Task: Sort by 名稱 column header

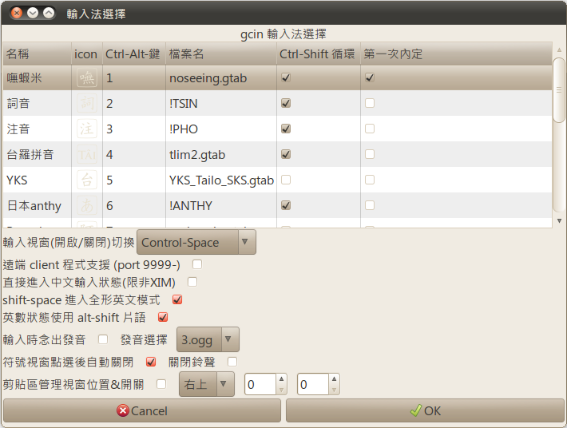Action: 36,54
